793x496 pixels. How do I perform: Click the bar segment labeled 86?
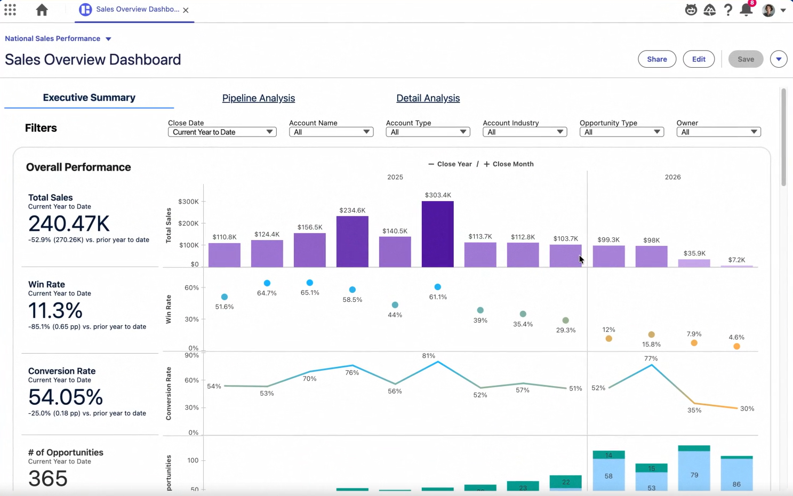pyautogui.click(x=737, y=475)
